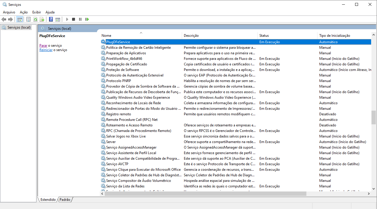The image size is (377, 209).
Task: Select Serviços (local) in the console tree
Action: click(x=19, y=27)
